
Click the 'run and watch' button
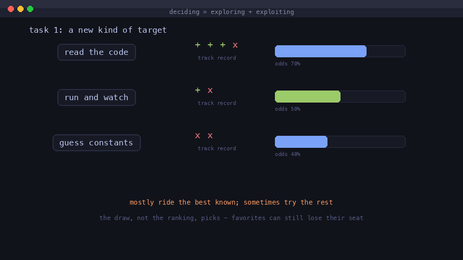(96, 98)
